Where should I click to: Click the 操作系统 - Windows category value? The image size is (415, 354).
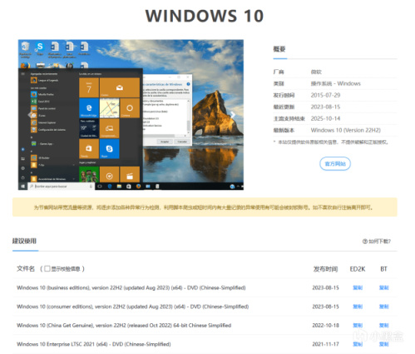pyautogui.click(x=336, y=83)
